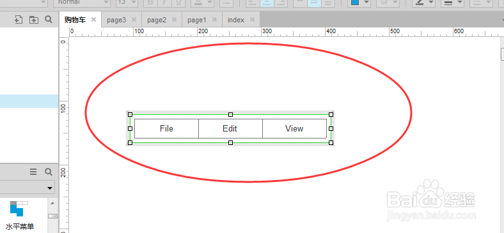
Task: Click the top-right selection handle of menu
Action: click(331, 114)
